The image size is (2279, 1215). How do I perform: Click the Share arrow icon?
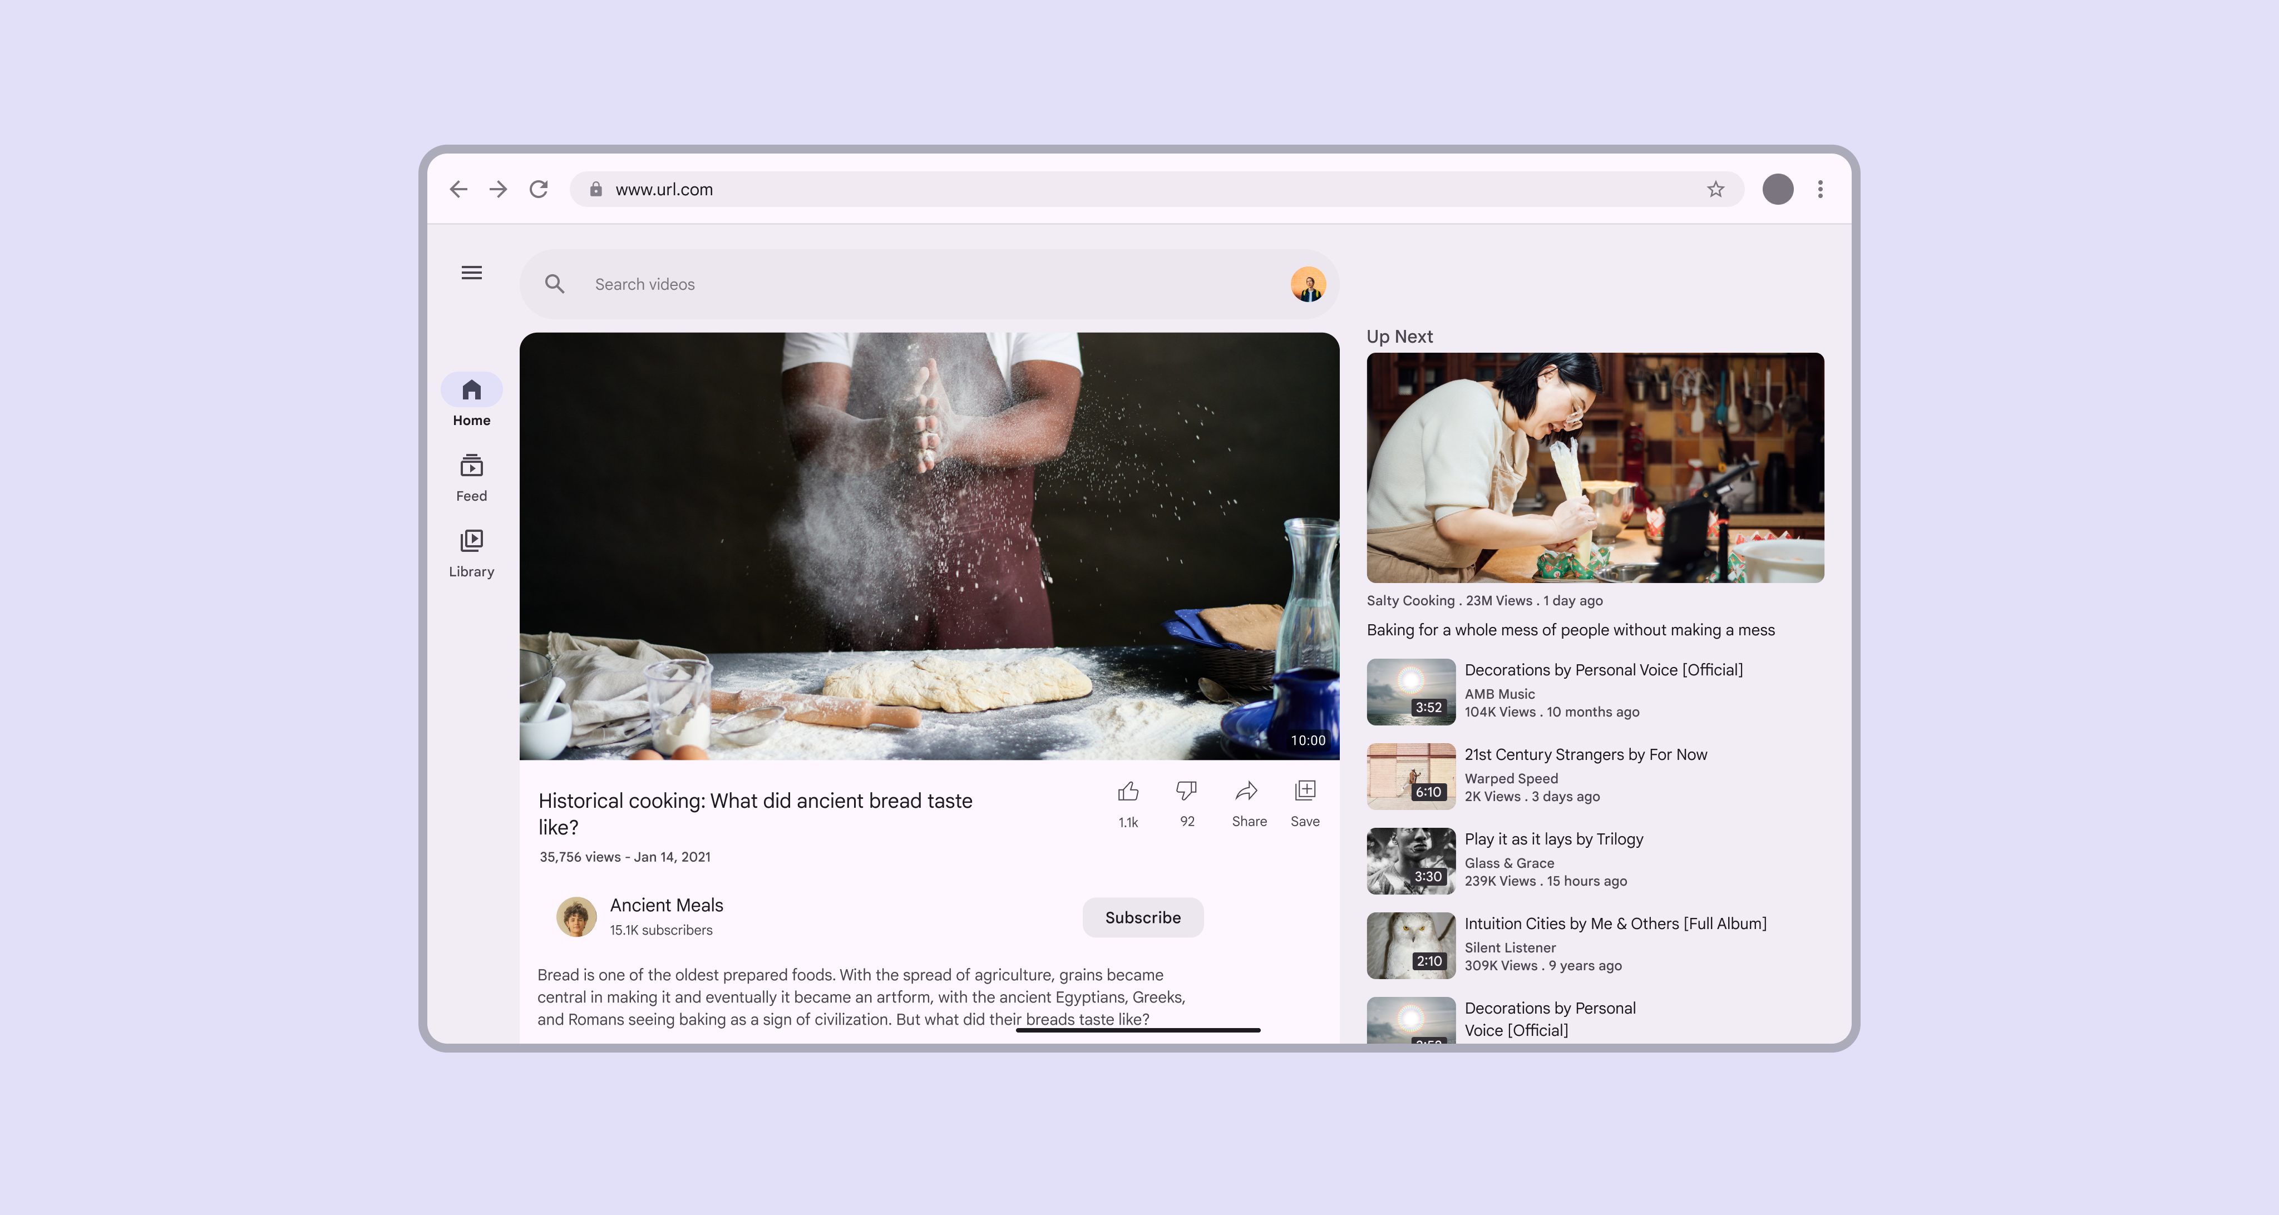(x=1247, y=791)
